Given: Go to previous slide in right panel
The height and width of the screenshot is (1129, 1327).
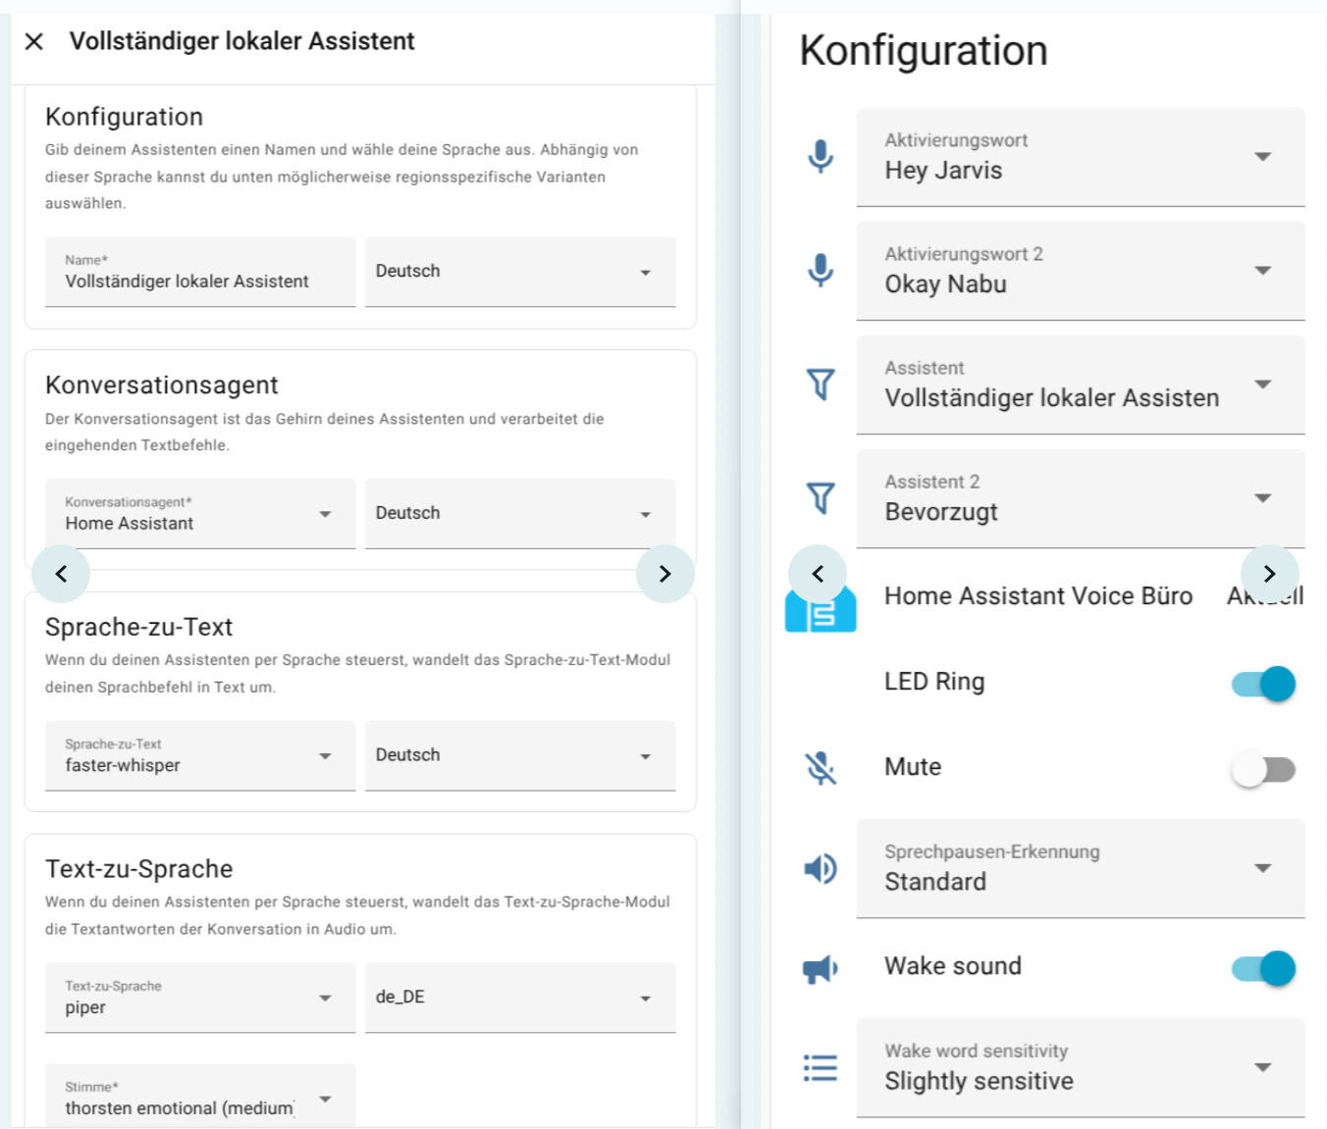Looking at the screenshot, I should point(818,574).
